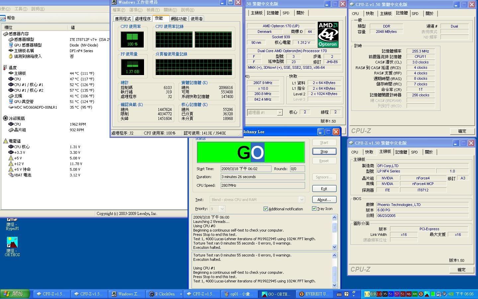Viewport: 478px width, 299px height.
Task: Click the Stop button in ORTHOS
Action: click(x=324, y=151)
